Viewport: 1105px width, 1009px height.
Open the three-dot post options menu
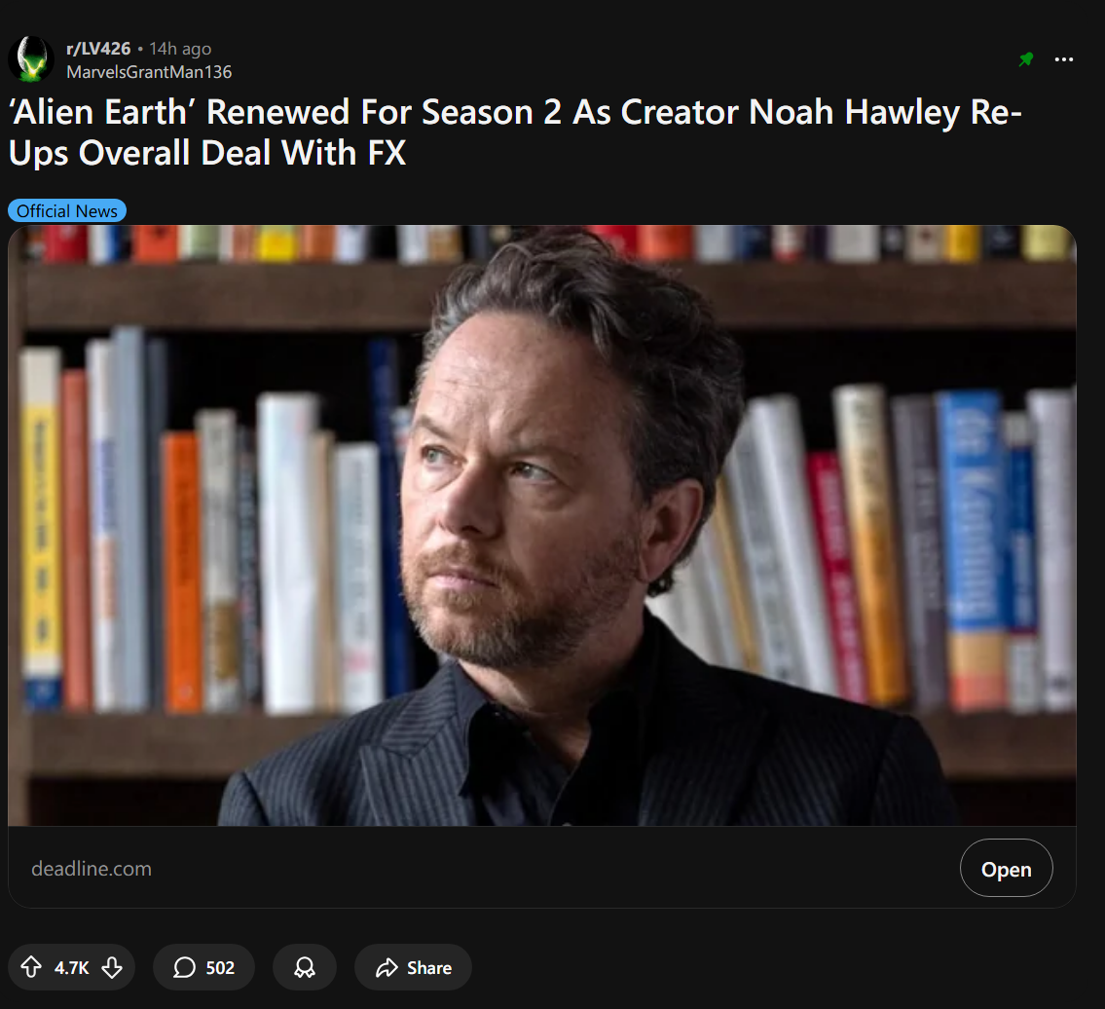tap(1063, 59)
